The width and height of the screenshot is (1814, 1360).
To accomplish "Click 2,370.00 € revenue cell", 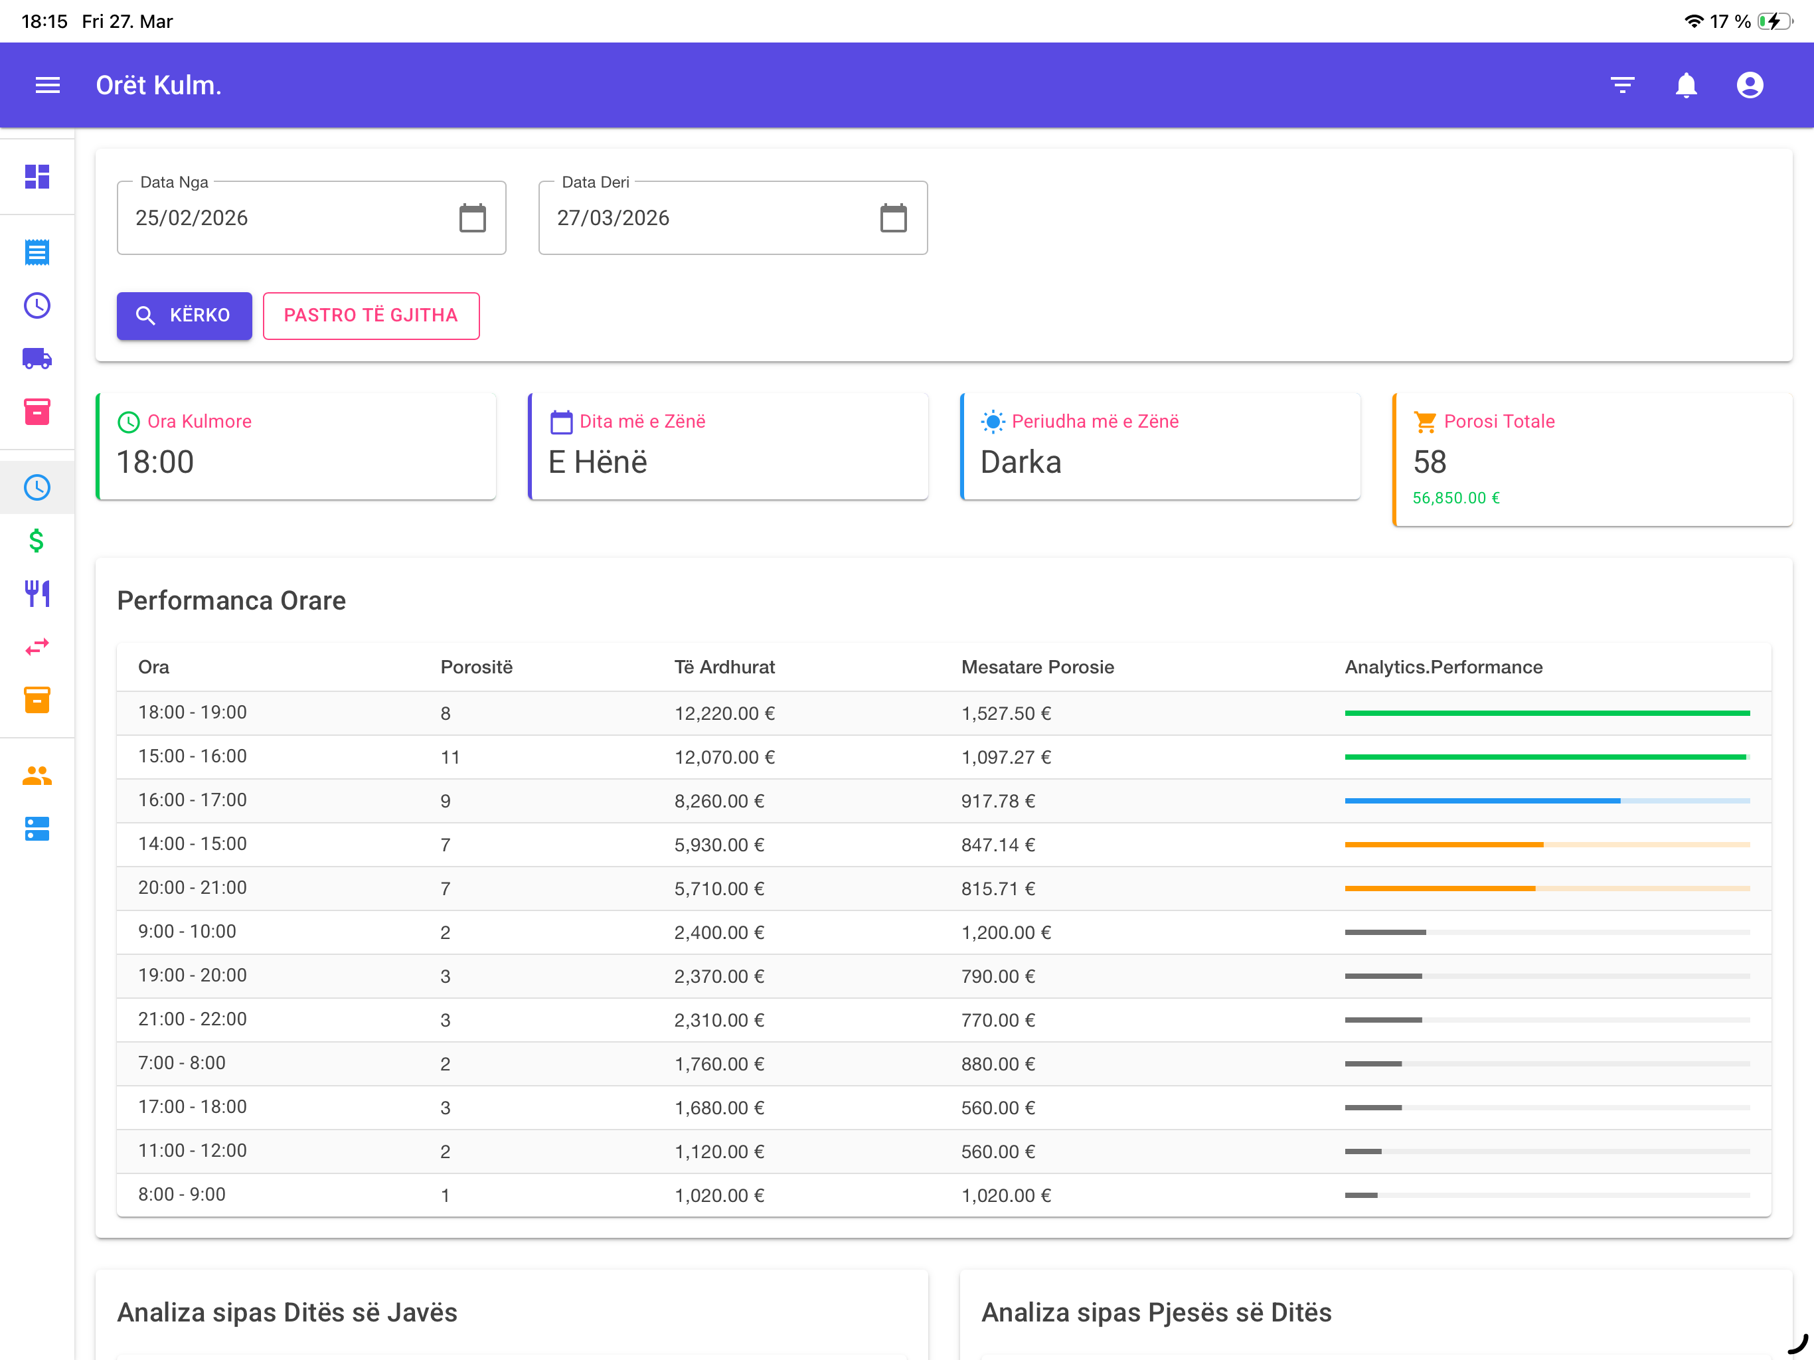I will 719,976.
